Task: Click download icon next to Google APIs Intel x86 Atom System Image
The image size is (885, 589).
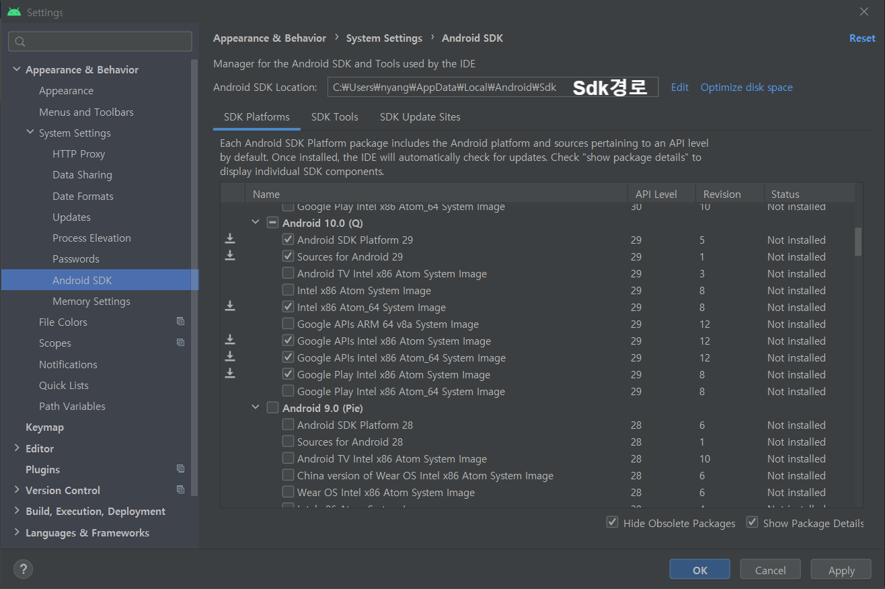Action: pyautogui.click(x=230, y=339)
